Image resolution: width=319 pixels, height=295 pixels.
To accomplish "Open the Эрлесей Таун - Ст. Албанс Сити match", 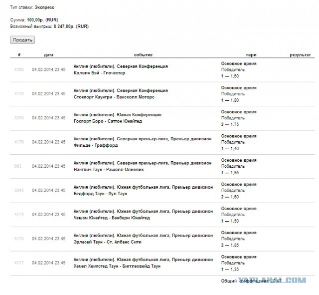I will pyautogui.click(x=107, y=242).
